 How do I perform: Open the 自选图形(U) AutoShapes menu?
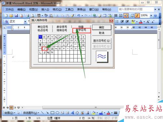pos(31,113)
